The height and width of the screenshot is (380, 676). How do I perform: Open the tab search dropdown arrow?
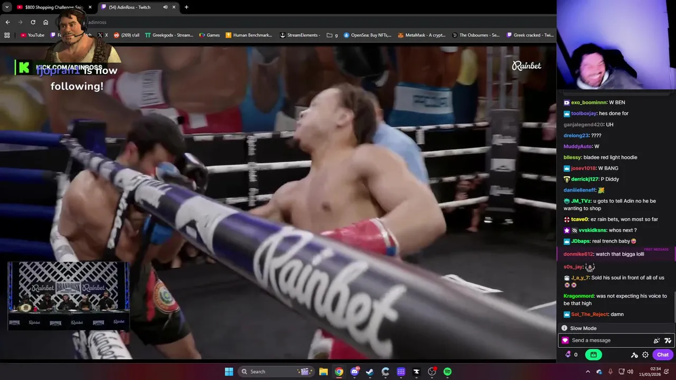(x=7, y=7)
